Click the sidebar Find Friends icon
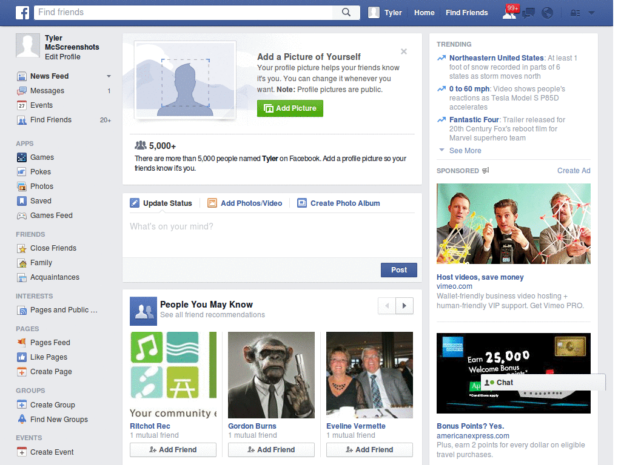 (x=22, y=120)
